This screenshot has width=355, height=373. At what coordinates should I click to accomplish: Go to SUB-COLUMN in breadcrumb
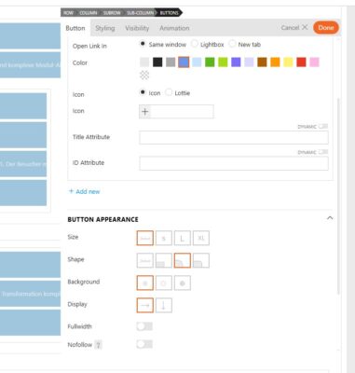tap(140, 13)
